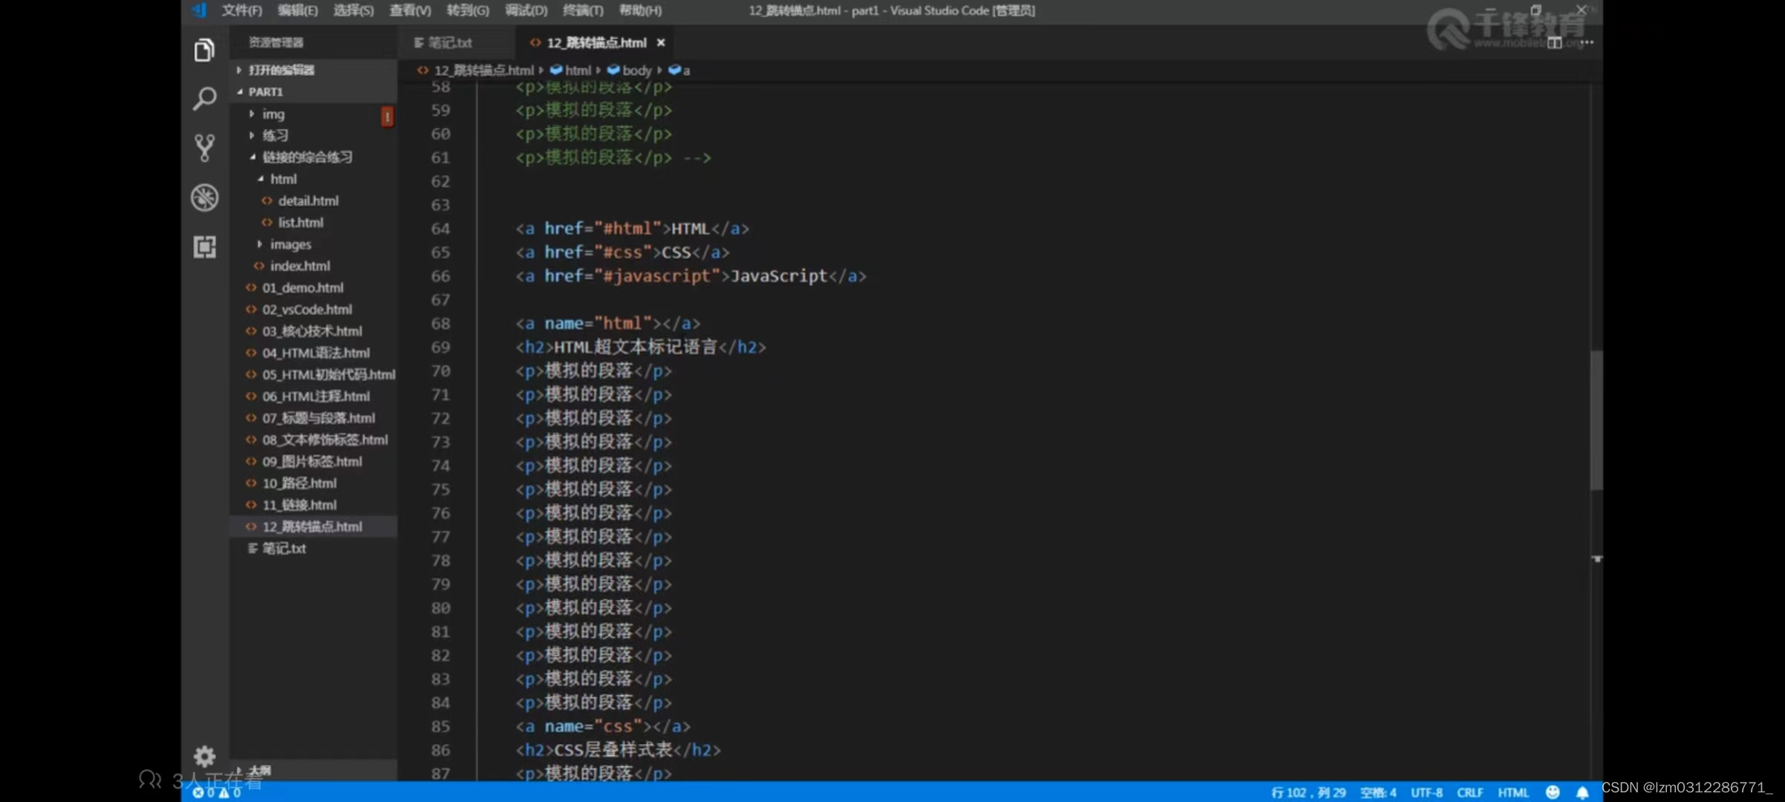1785x802 pixels.
Task: Open the 查看(V) menu
Action: 410,10
